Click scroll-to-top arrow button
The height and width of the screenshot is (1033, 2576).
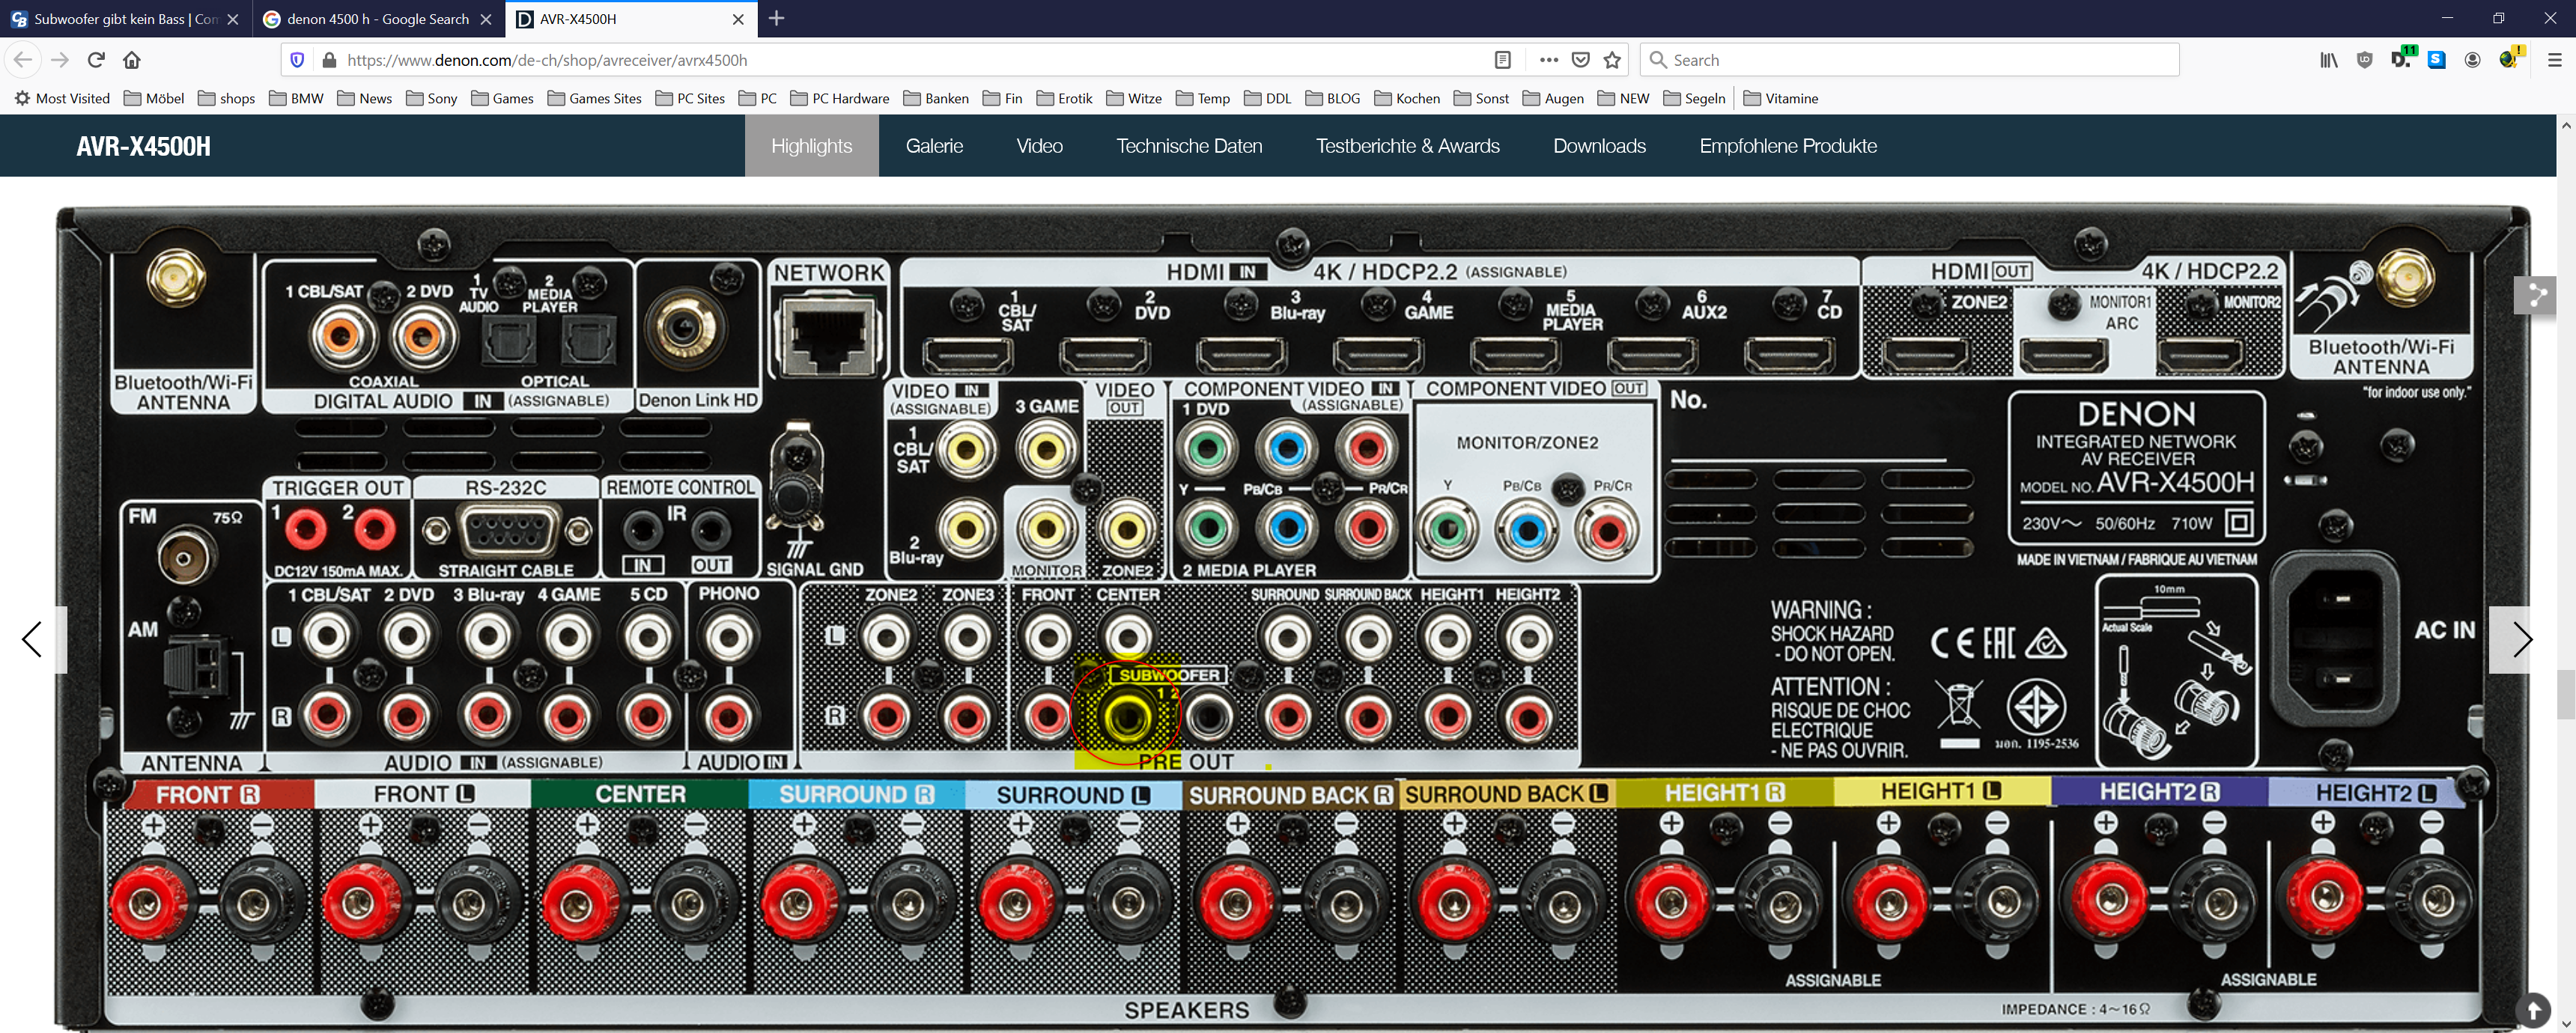coord(2534,1010)
